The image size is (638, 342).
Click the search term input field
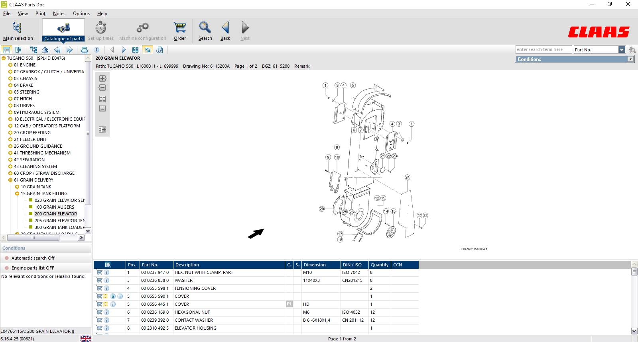tap(543, 50)
